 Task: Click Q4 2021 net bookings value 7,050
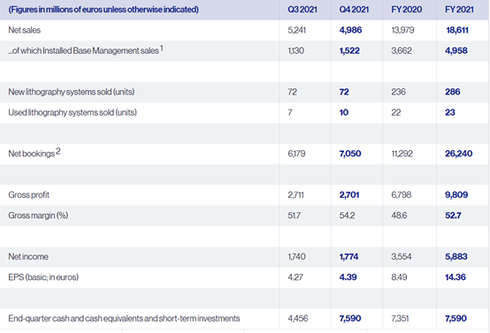tap(350, 154)
